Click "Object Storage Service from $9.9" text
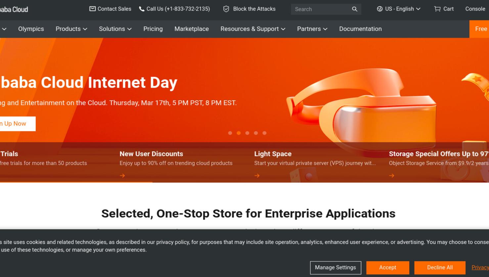 point(439,163)
